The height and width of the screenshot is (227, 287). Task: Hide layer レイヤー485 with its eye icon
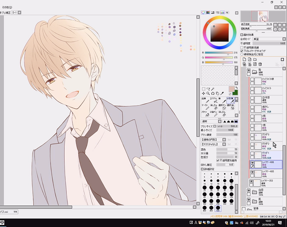[252, 172]
